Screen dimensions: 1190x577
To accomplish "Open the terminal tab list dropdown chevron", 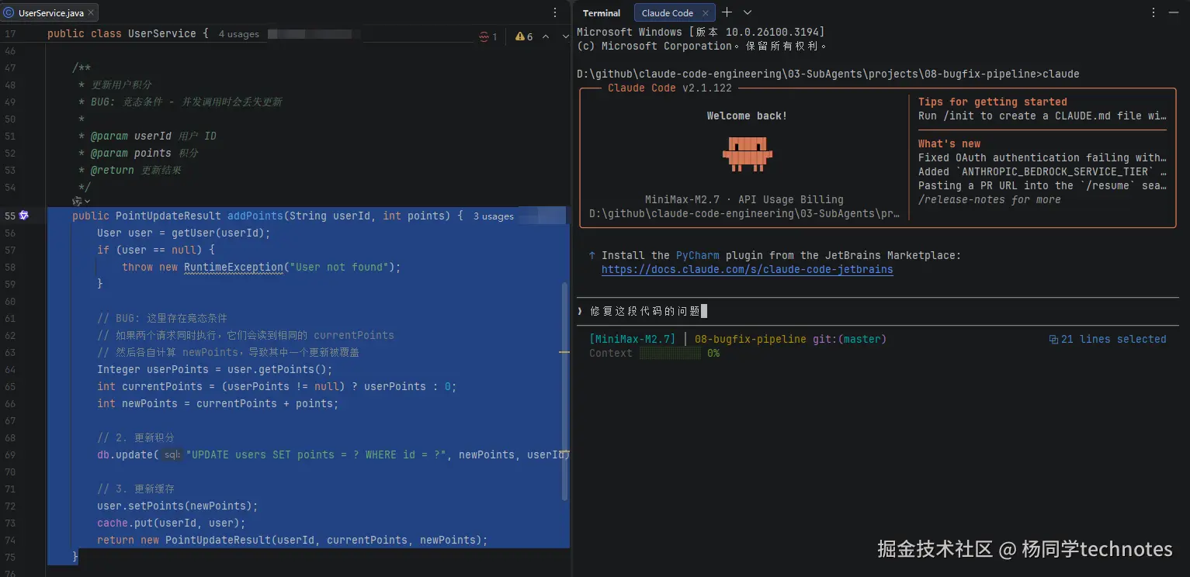I will tap(748, 12).
